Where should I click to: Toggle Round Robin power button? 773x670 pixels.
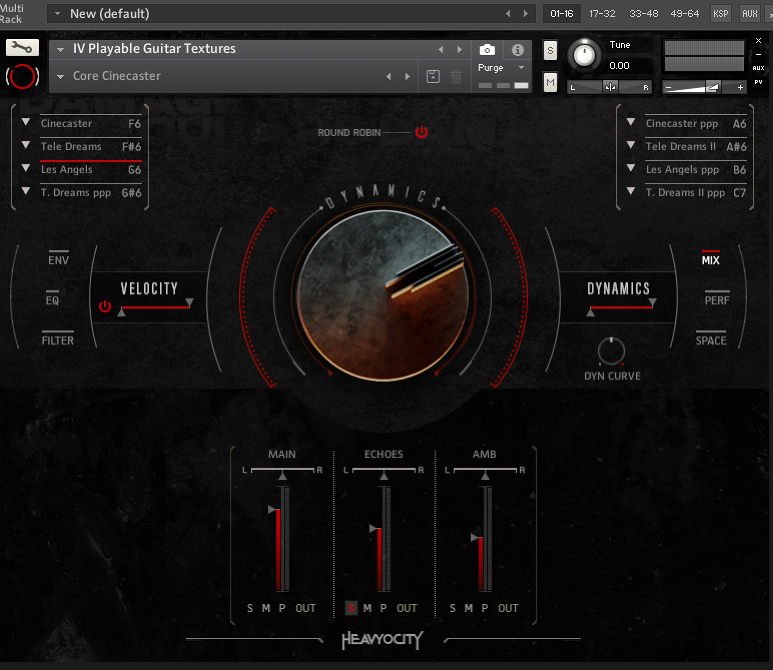pyautogui.click(x=421, y=132)
